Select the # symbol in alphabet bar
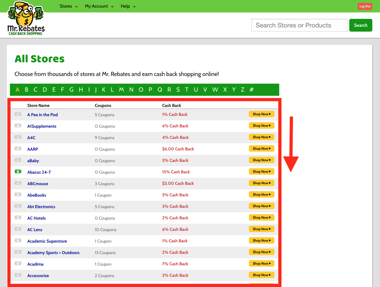The width and height of the screenshot is (380, 287). (x=252, y=90)
